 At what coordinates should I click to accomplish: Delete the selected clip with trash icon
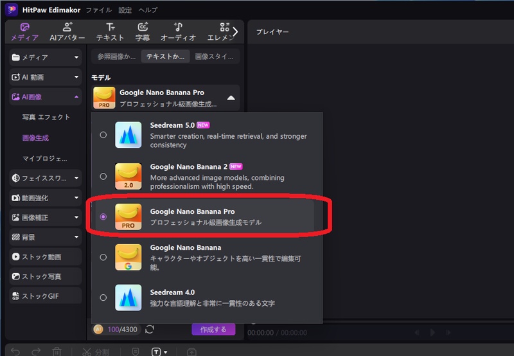pos(57,352)
